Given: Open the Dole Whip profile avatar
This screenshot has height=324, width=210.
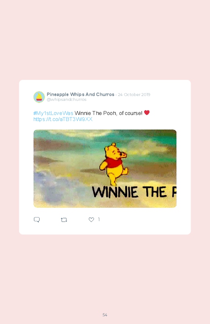Looking at the screenshot, I should [39, 97].
